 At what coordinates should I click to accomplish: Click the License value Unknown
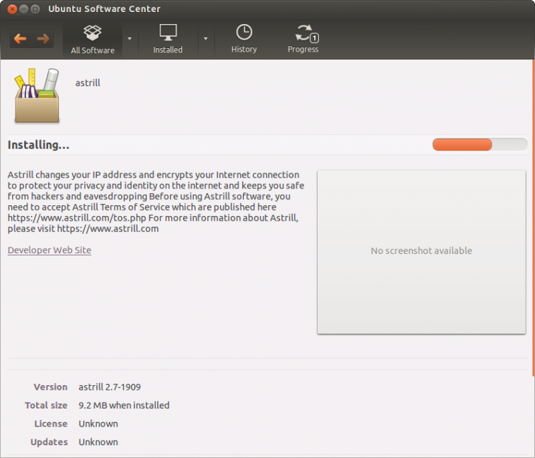[98, 423]
